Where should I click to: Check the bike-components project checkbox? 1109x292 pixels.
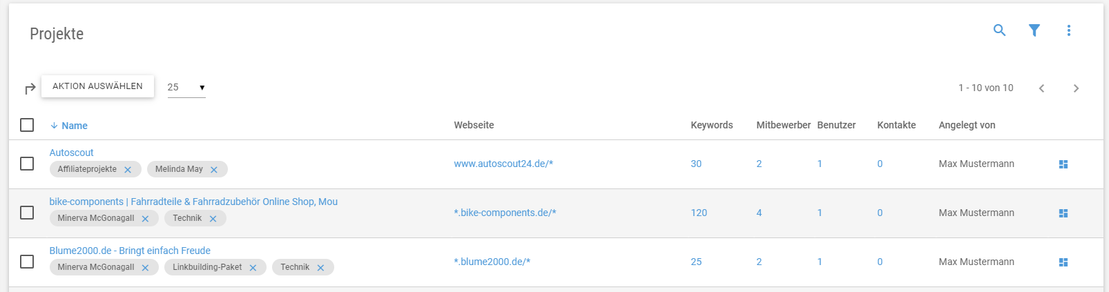pos(27,213)
